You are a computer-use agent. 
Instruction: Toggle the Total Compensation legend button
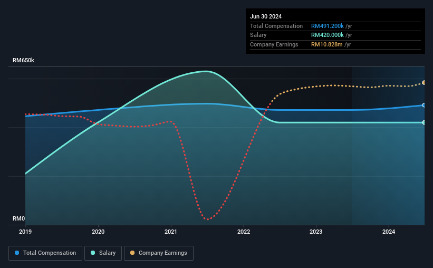(45, 253)
